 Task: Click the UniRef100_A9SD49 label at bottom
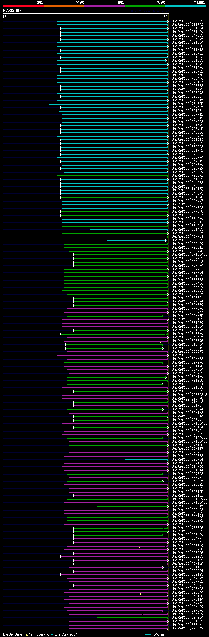187,628
